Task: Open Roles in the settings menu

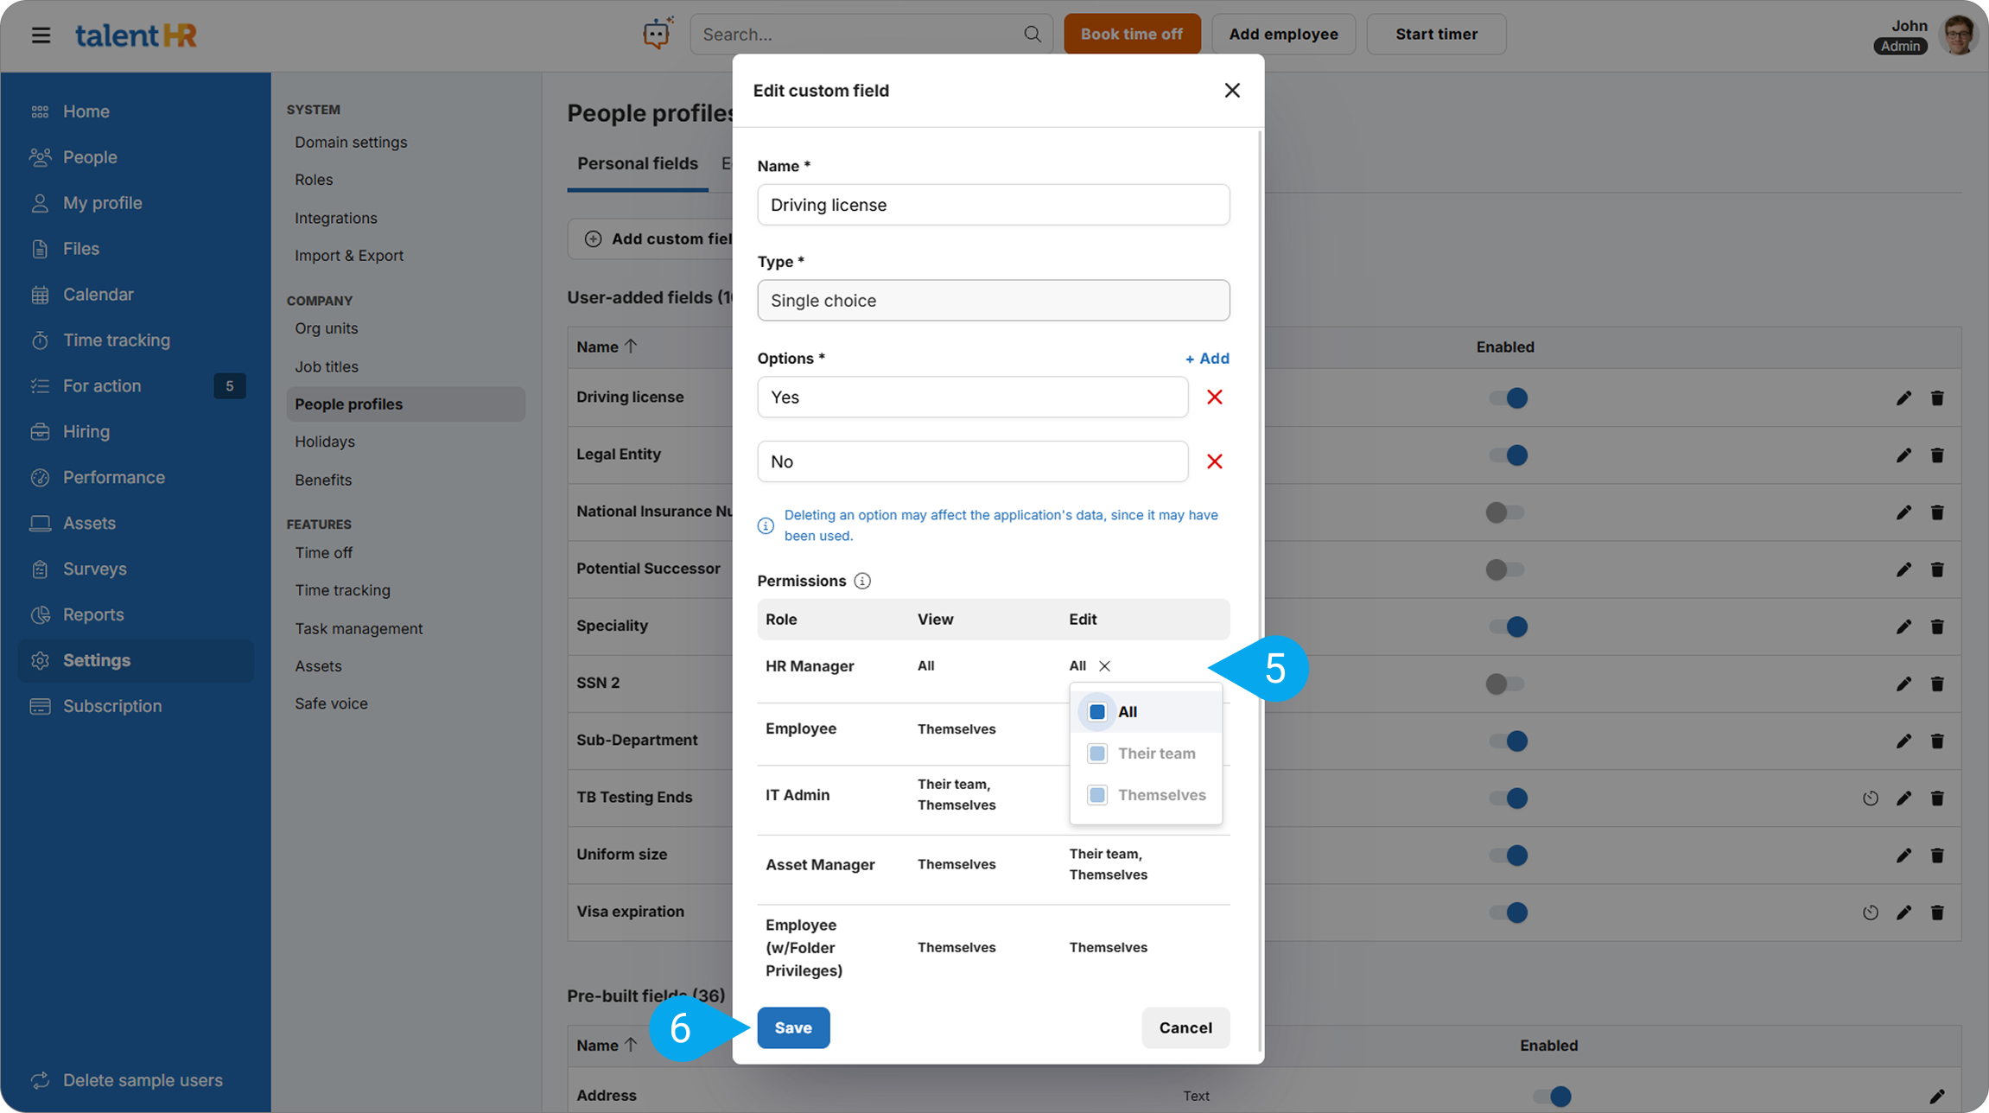Action: tap(314, 180)
